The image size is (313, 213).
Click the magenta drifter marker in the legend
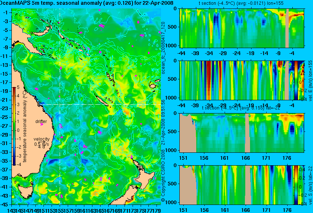[x=42, y=124]
